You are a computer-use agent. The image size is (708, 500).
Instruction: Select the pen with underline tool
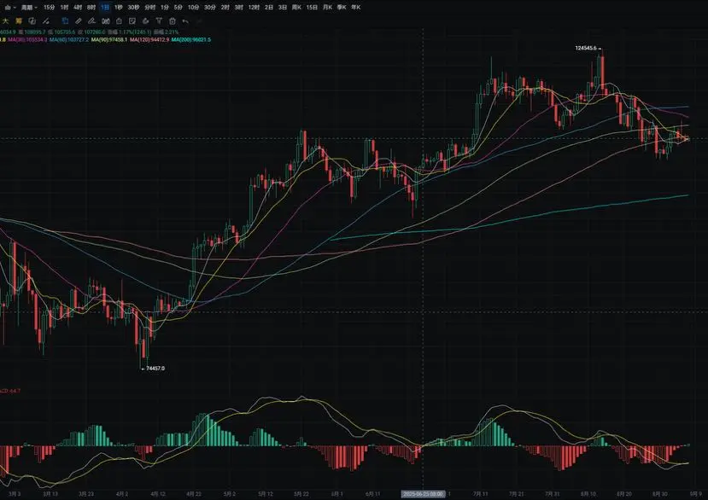[x=91, y=20]
